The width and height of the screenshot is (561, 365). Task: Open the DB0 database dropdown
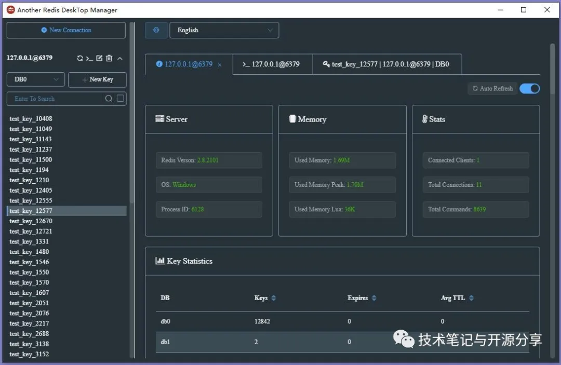(36, 79)
